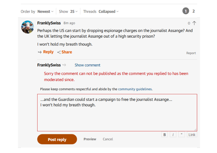Open the community guidelines link
This screenshot has height=153, width=217.
tap(135, 89)
